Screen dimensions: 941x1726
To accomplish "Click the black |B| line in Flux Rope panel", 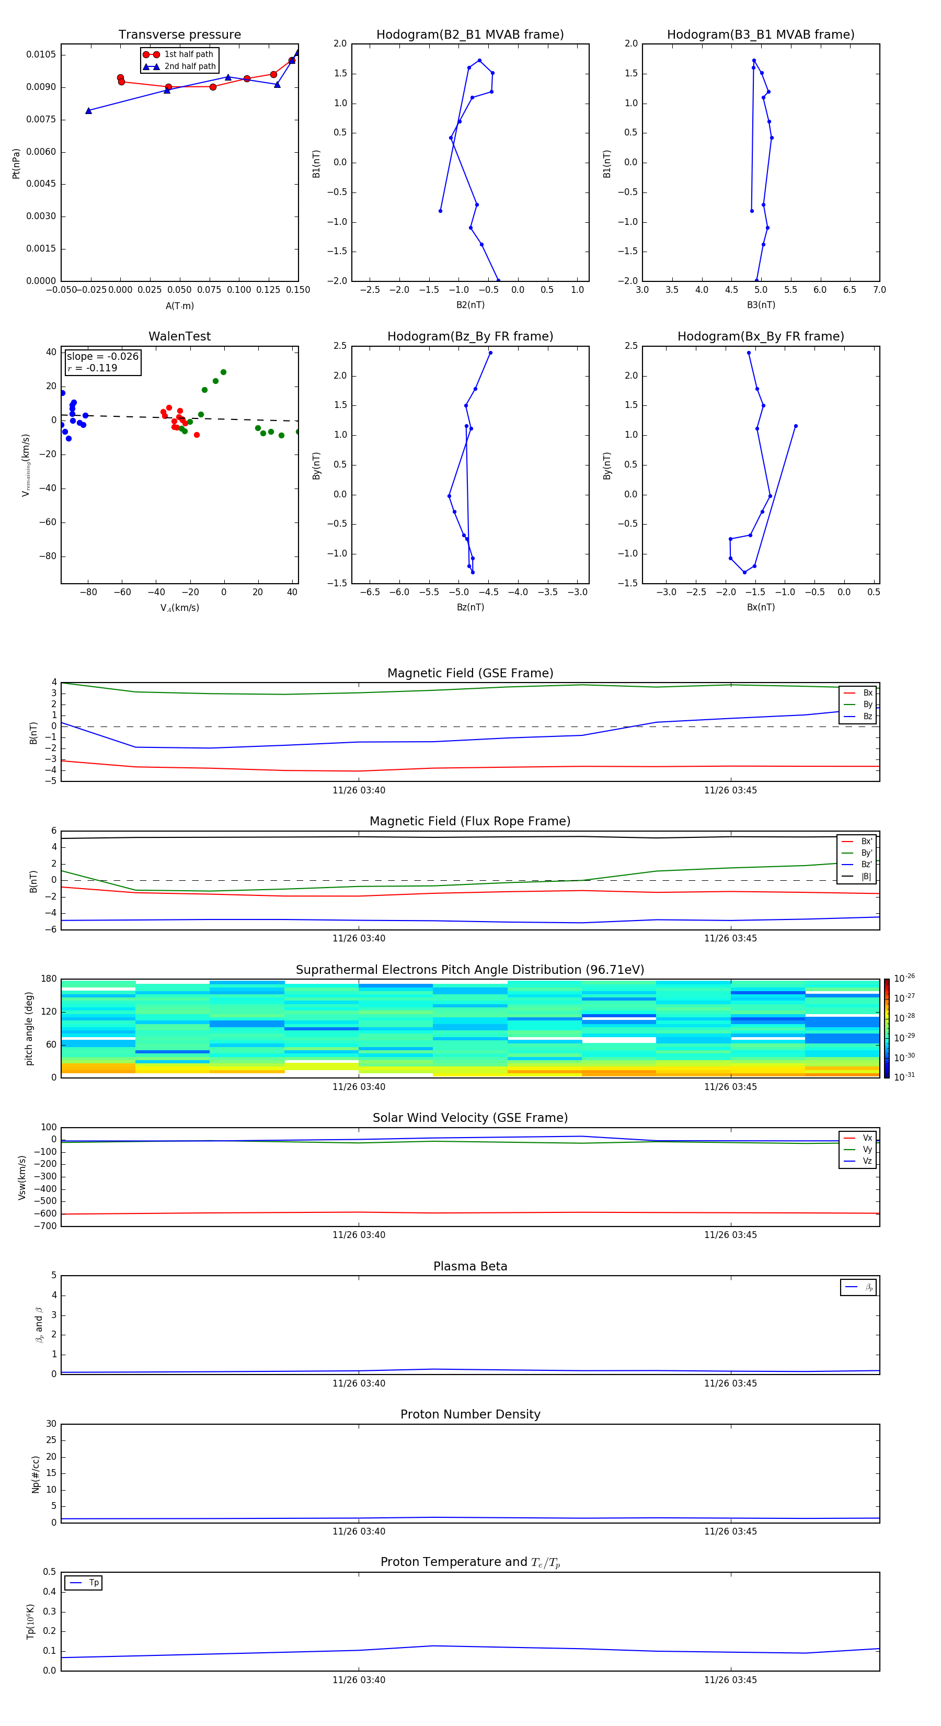I will 470,837.
